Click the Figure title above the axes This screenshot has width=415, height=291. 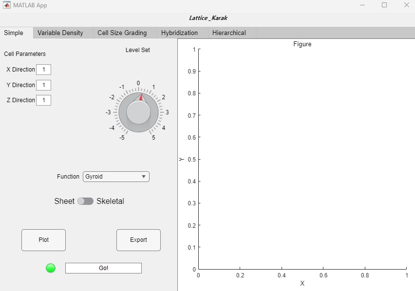302,44
